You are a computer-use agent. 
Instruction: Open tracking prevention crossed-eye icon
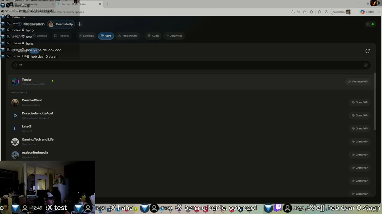[298, 12]
